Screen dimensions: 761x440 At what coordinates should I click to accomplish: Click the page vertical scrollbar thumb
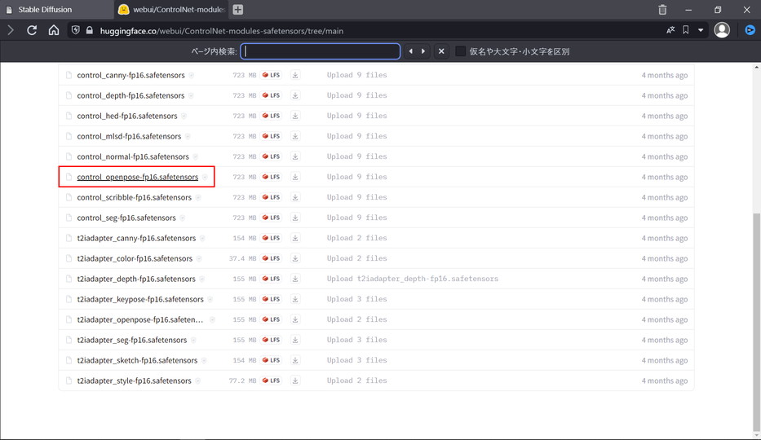(757, 321)
